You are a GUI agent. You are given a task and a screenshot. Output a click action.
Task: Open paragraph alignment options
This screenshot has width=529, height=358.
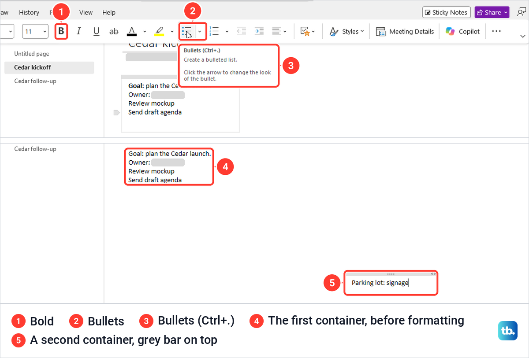pos(279,31)
